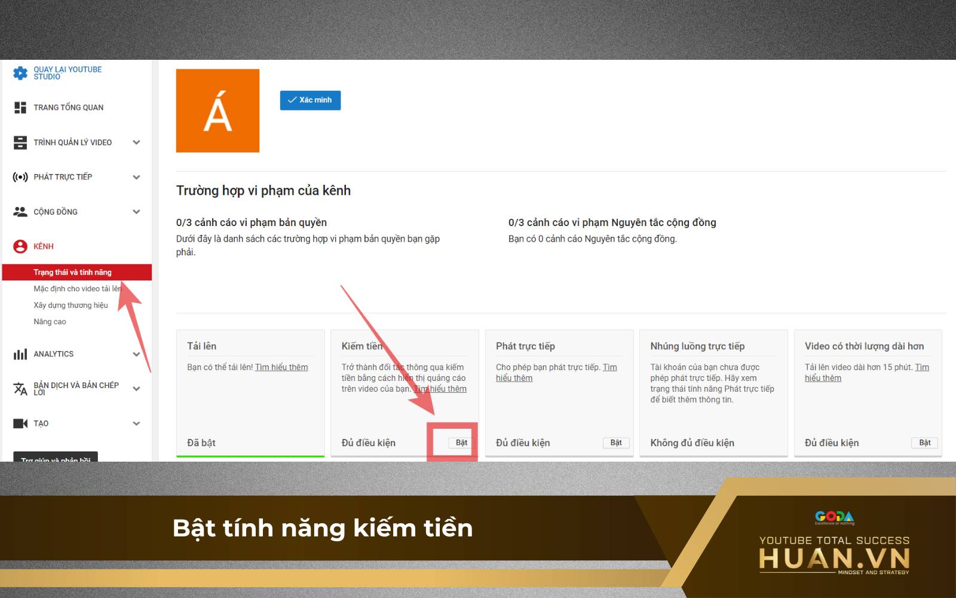956x598 pixels.
Task: Open Tìm hiểu thêm link in Tải lên card
Action: point(281,367)
